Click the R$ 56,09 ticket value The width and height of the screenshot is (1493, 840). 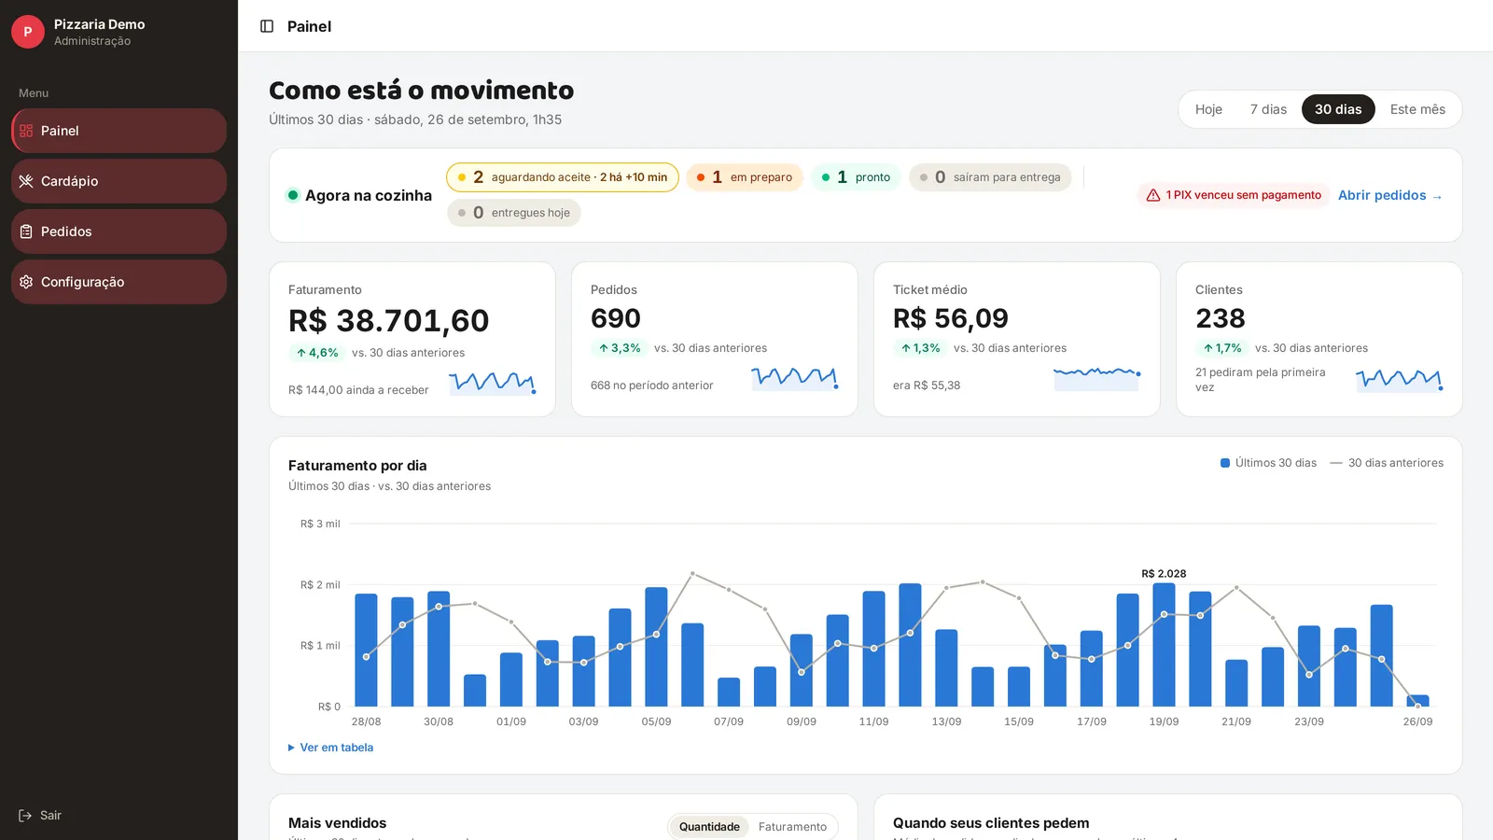click(x=951, y=318)
